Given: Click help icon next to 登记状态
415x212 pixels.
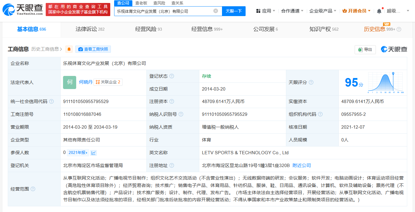Looking at the screenshot, I should pos(172,76).
